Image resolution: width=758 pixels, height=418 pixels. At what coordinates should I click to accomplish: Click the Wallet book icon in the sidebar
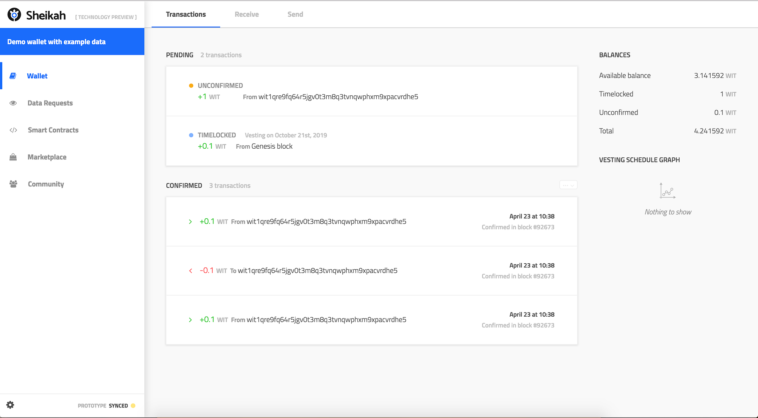[x=13, y=76]
